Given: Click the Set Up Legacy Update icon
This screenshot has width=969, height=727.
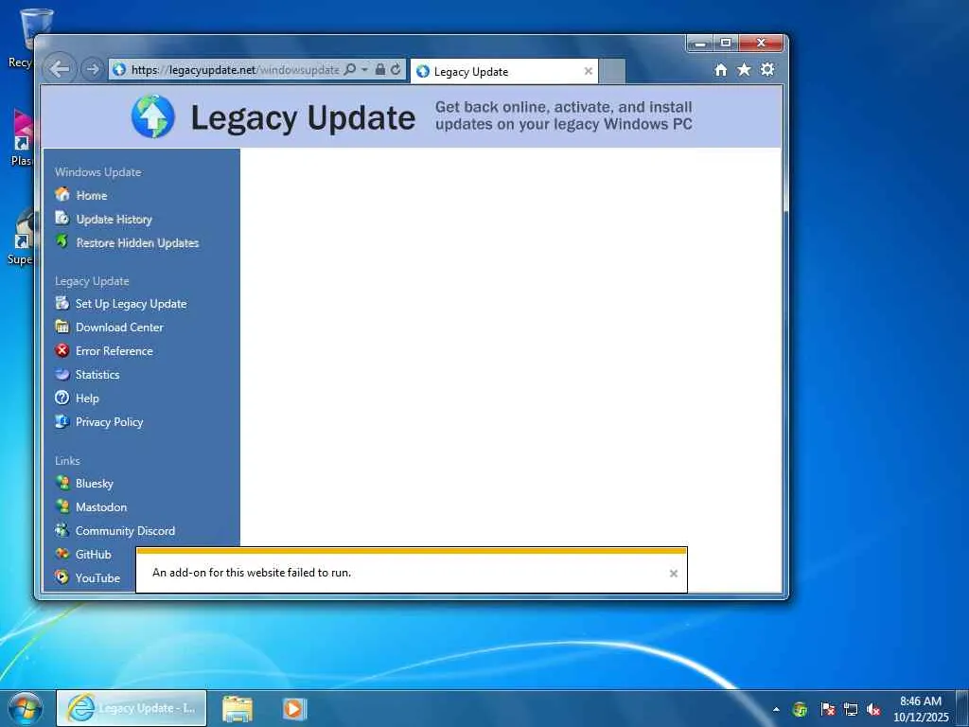Looking at the screenshot, I should pyautogui.click(x=62, y=303).
